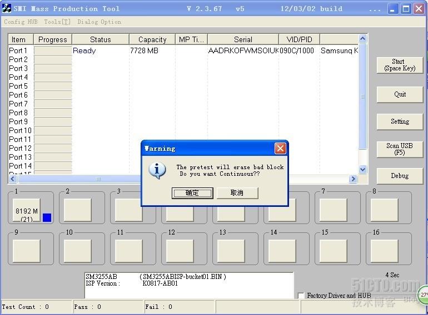The height and width of the screenshot is (315, 428).
Task: Select empty device slot 12
Action: [180, 251]
